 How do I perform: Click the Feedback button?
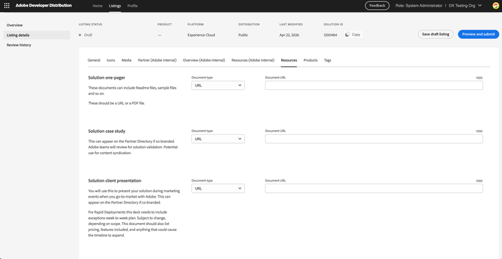[377, 5]
